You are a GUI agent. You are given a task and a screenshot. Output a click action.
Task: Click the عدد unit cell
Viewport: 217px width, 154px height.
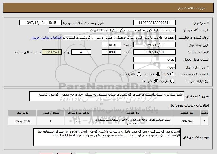[x=78, y=121]
